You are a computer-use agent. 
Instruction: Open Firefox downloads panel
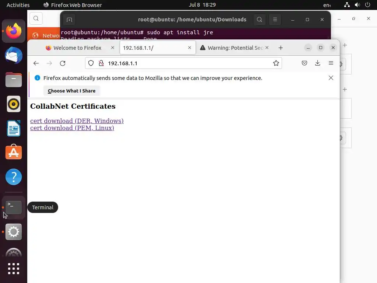318,63
